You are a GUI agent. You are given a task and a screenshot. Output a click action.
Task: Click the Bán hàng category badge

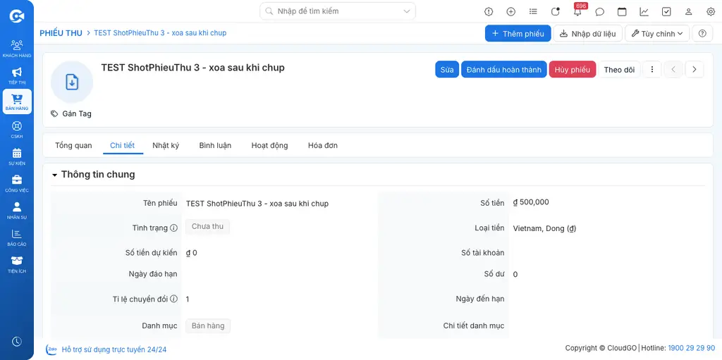[x=208, y=326]
